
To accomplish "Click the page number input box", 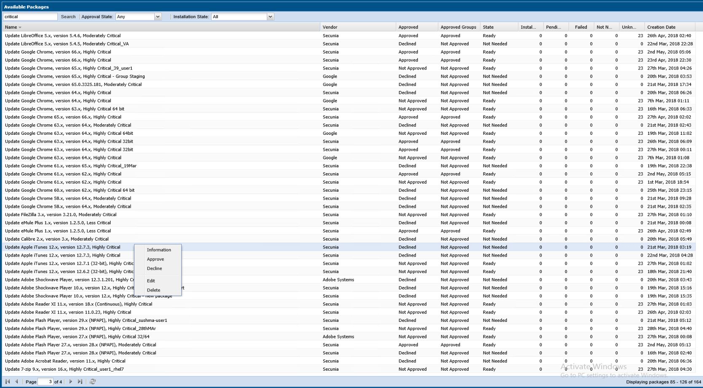I will [45, 382].
